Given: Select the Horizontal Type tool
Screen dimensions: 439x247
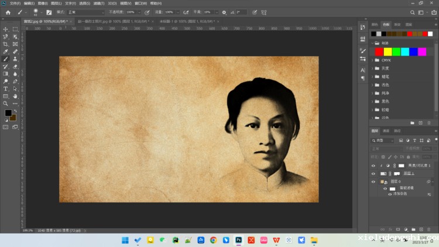Looking at the screenshot, I should click(6, 88).
